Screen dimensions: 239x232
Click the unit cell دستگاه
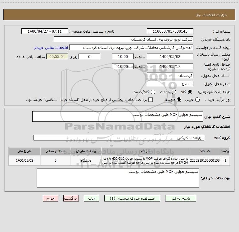[x=86, y=160]
